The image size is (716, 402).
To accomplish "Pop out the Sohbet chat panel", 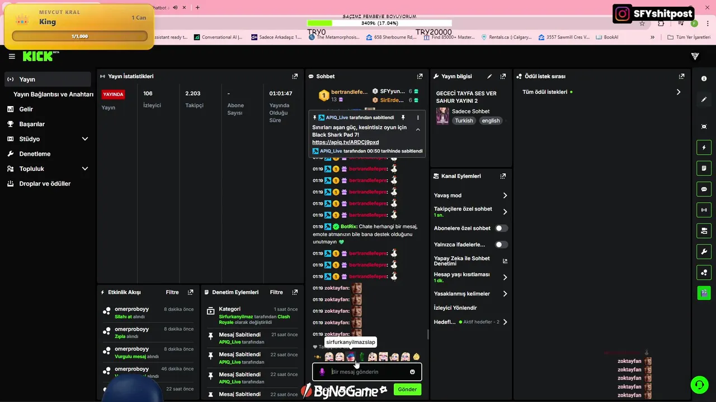I will [420, 76].
